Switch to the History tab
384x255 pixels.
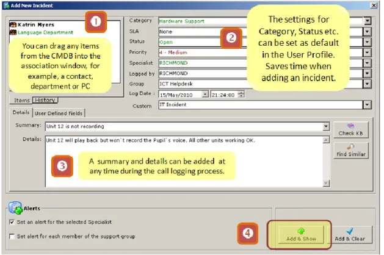click(x=45, y=100)
